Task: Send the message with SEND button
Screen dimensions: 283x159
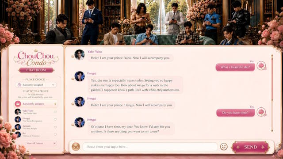Action: [250, 147]
